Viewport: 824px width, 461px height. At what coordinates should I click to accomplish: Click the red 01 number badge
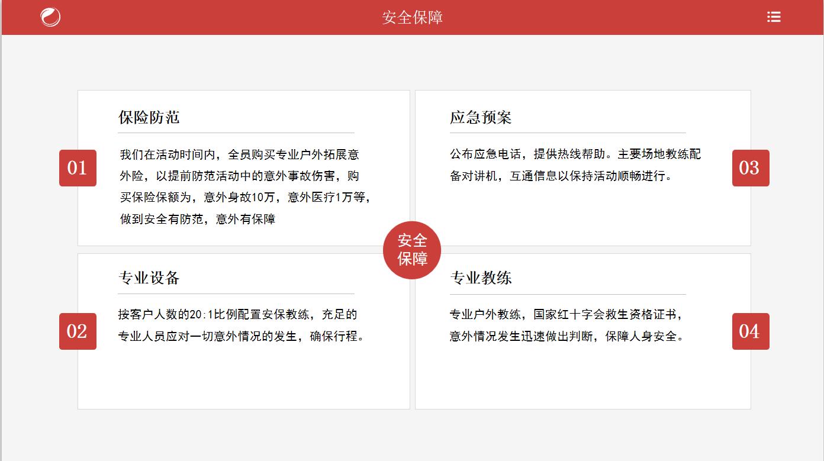click(x=78, y=168)
